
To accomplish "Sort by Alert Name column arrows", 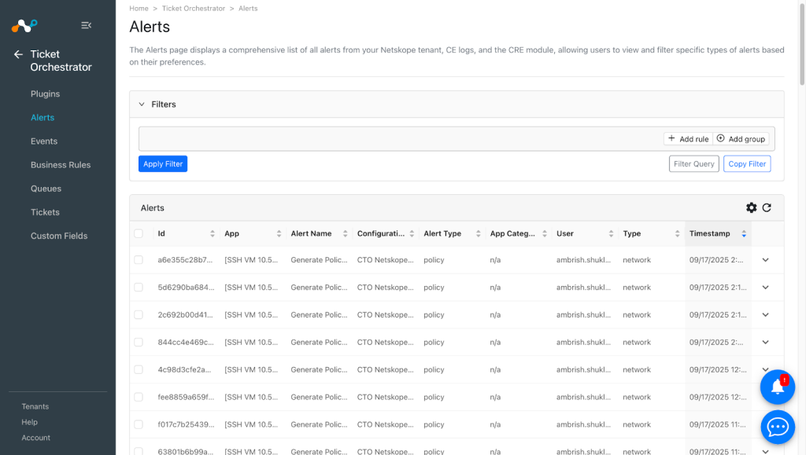I will pyautogui.click(x=345, y=233).
